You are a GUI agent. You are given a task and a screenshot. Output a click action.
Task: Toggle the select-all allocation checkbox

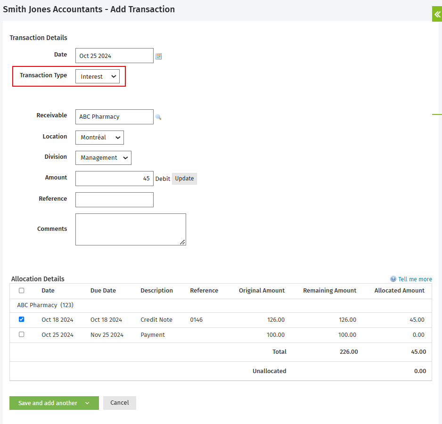(21, 290)
